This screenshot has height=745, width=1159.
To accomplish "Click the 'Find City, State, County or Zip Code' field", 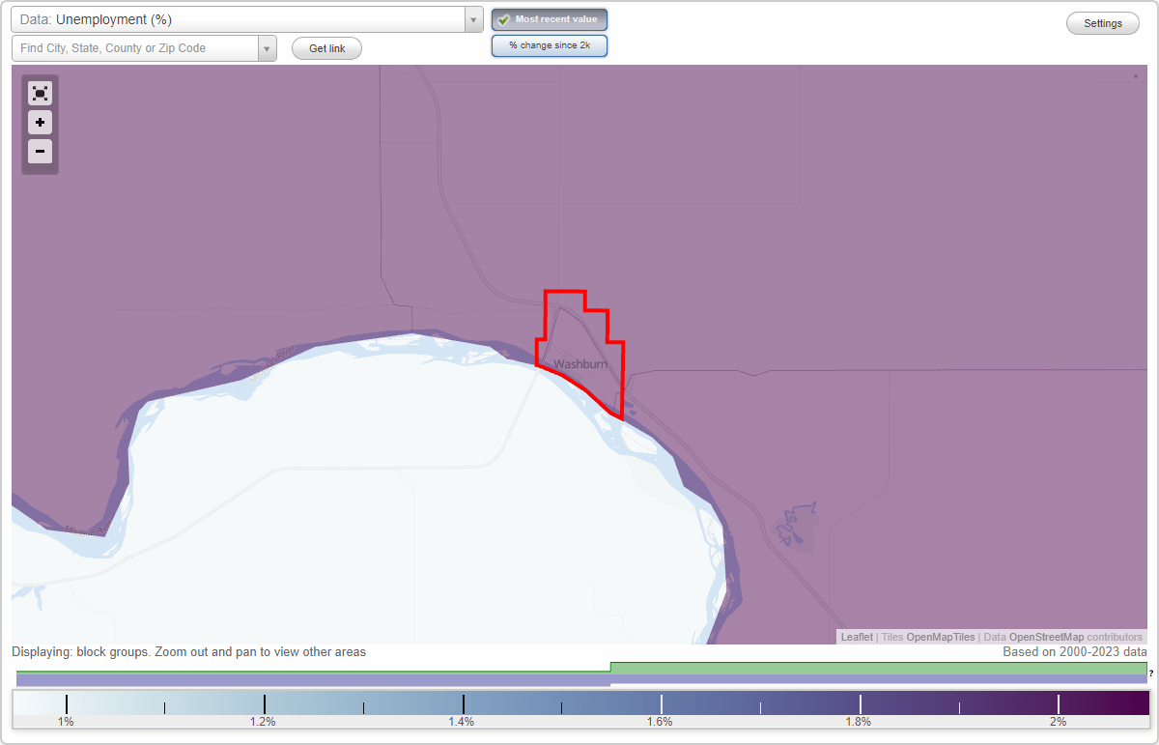I will 135,47.
